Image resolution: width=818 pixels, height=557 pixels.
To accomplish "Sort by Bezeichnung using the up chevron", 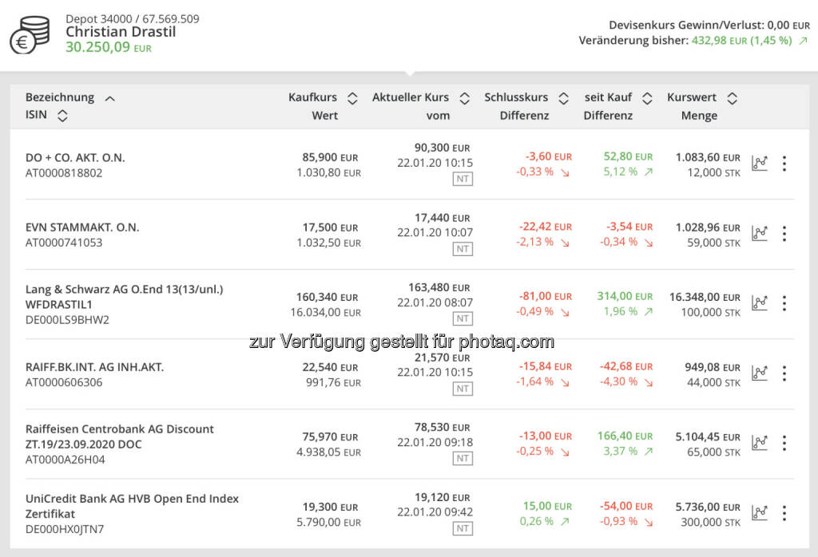I will [x=110, y=98].
